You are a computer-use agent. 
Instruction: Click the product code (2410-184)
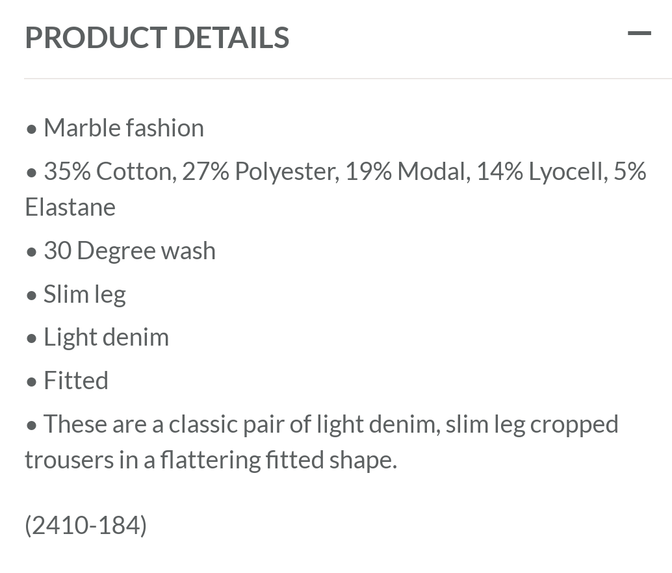[85, 524]
